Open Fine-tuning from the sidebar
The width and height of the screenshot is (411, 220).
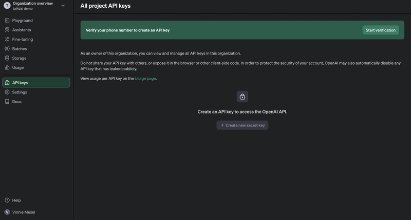click(x=23, y=40)
